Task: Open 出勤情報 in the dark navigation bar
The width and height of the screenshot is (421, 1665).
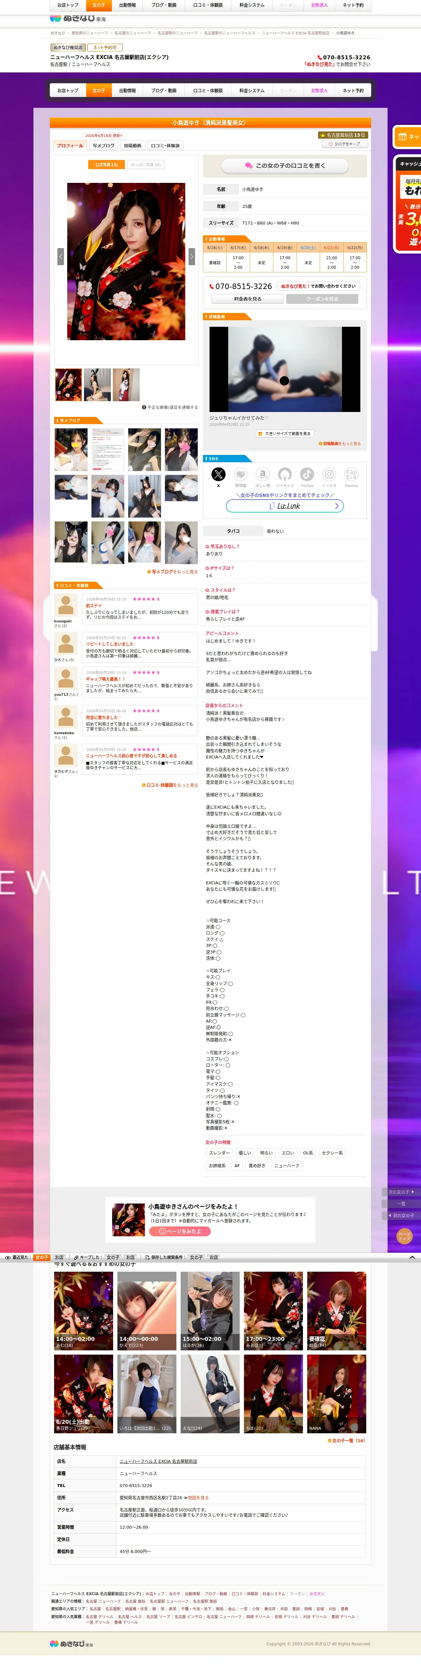Action: 128,90
